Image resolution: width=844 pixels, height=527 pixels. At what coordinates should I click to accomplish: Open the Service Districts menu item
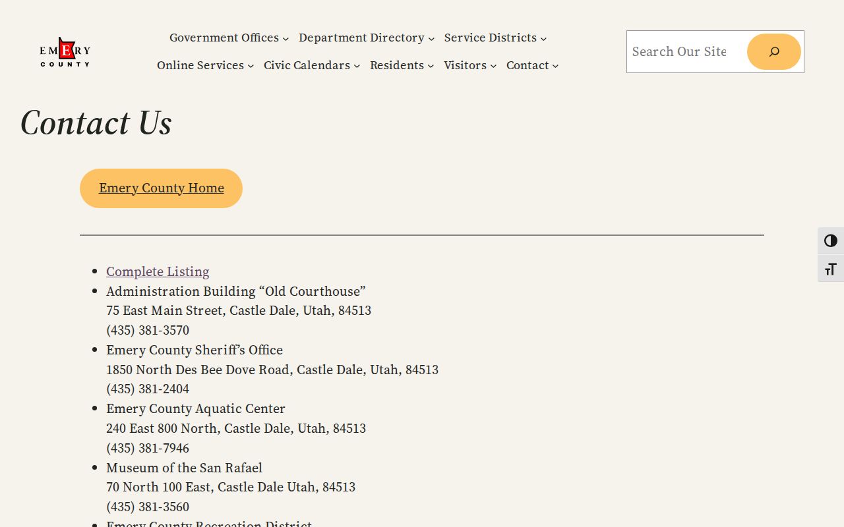pyautogui.click(x=491, y=38)
